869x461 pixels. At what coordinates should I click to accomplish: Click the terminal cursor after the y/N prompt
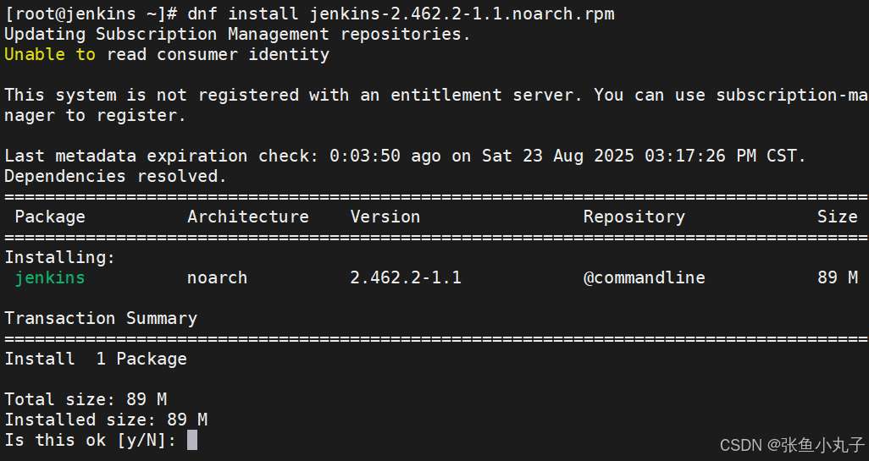point(192,440)
